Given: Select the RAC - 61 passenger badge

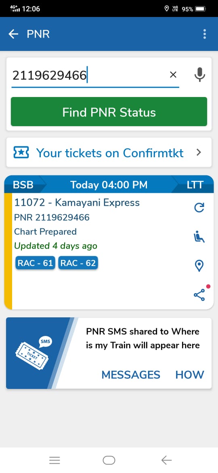Looking at the screenshot, I should coord(35,263).
